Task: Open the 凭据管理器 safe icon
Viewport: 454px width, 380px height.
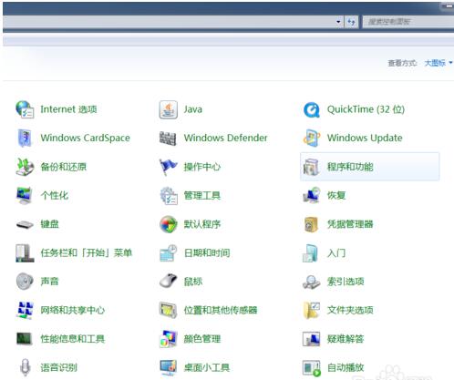Action: coord(312,224)
